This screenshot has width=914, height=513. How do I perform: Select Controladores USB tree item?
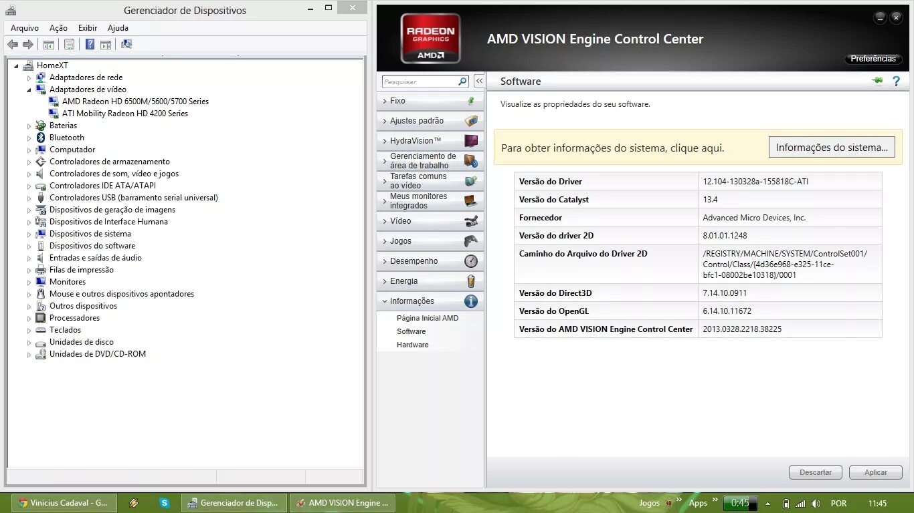point(133,198)
